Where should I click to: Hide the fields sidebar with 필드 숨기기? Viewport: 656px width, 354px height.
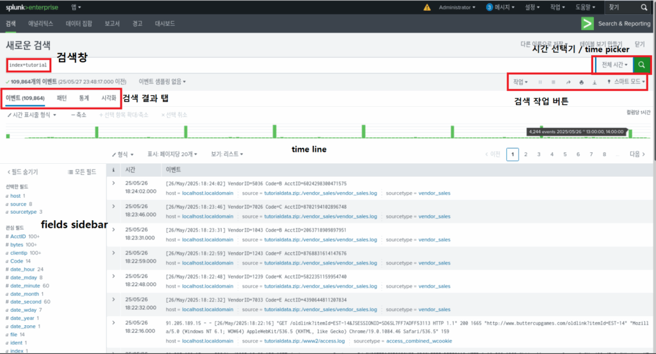(22, 172)
